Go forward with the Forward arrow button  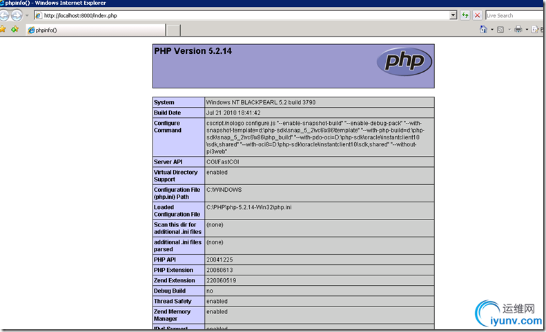(17, 15)
